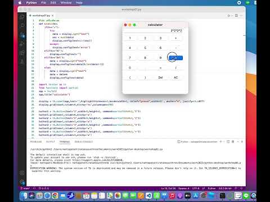Click the Python language mode in status bar

[x=211, y=189]
